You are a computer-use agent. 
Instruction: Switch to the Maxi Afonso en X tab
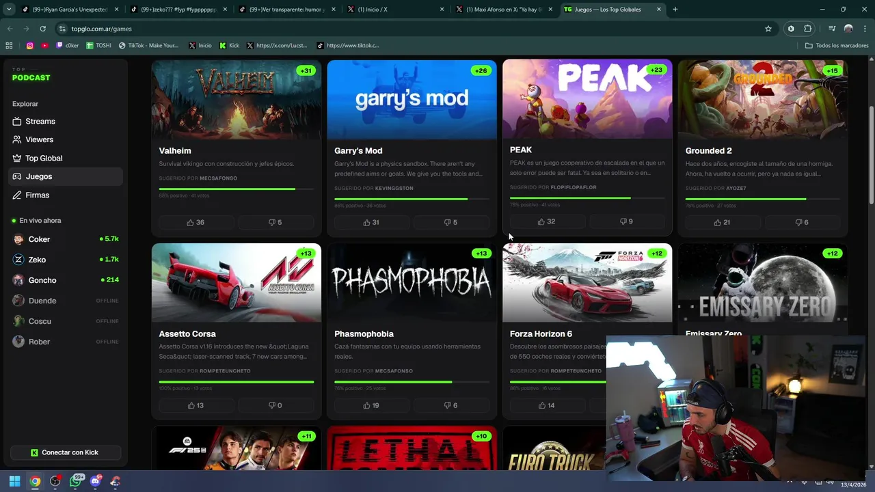tap(502, 10)
